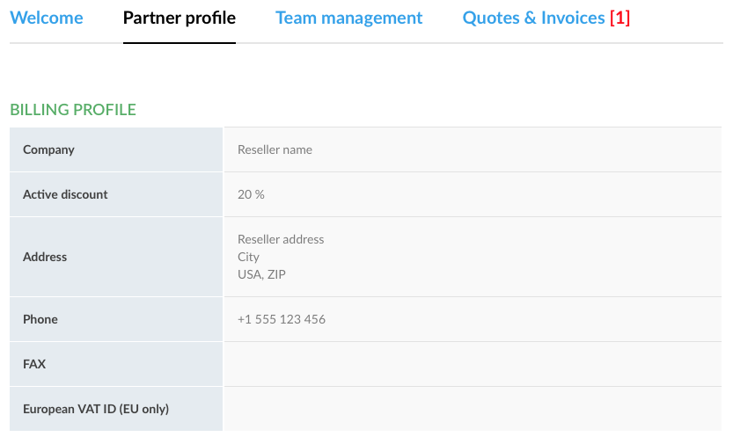The image size is (733, 444).
Task: Click the Phone row label
Action: point(40,319)
